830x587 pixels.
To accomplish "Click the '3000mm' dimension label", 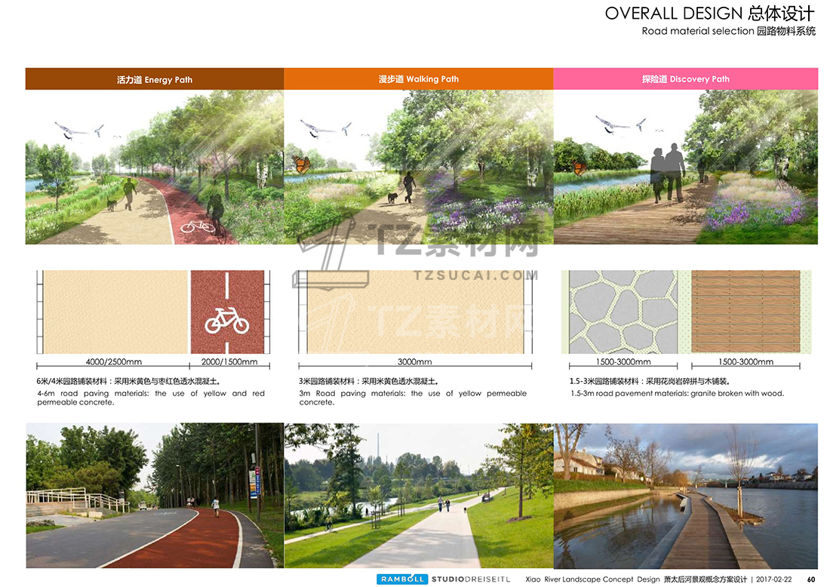I will pyautogui.click(x=414, y=361).
